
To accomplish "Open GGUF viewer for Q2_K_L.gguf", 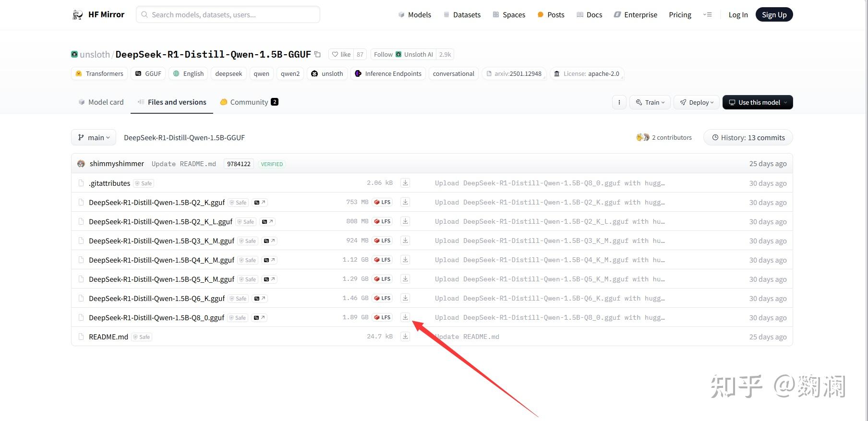I will pos(267,222).
